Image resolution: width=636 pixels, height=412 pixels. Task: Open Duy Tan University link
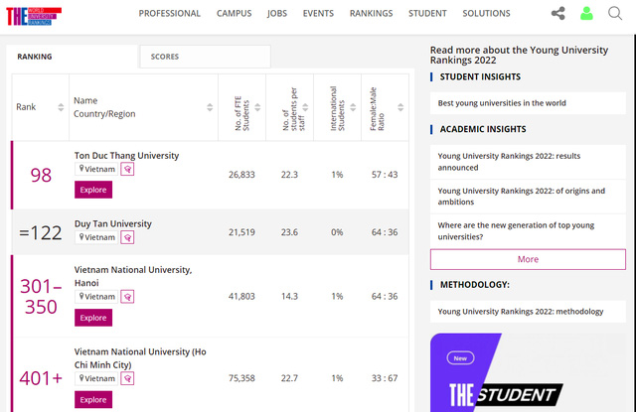[x=112, y=223]
